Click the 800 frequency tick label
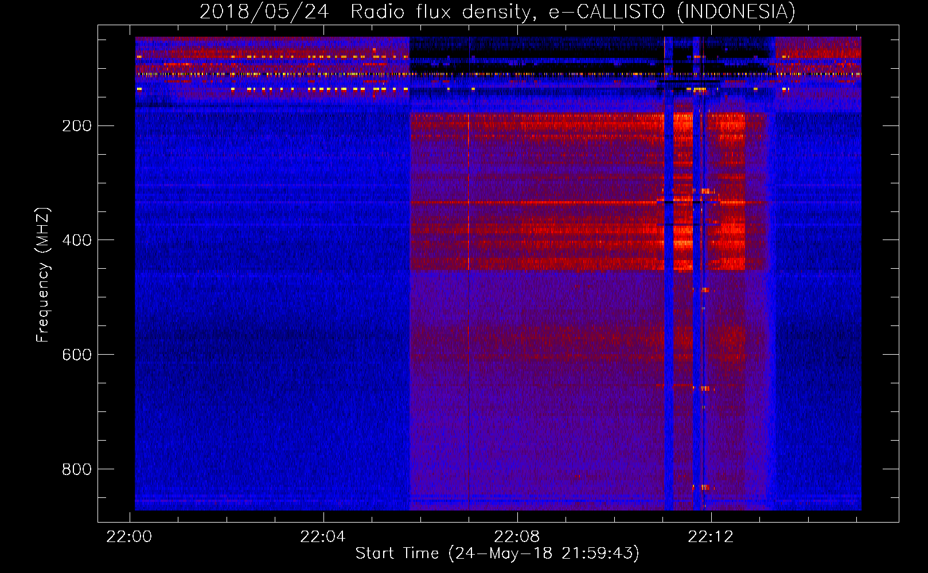The image size is (928, 573). click(x=77, y=469)
